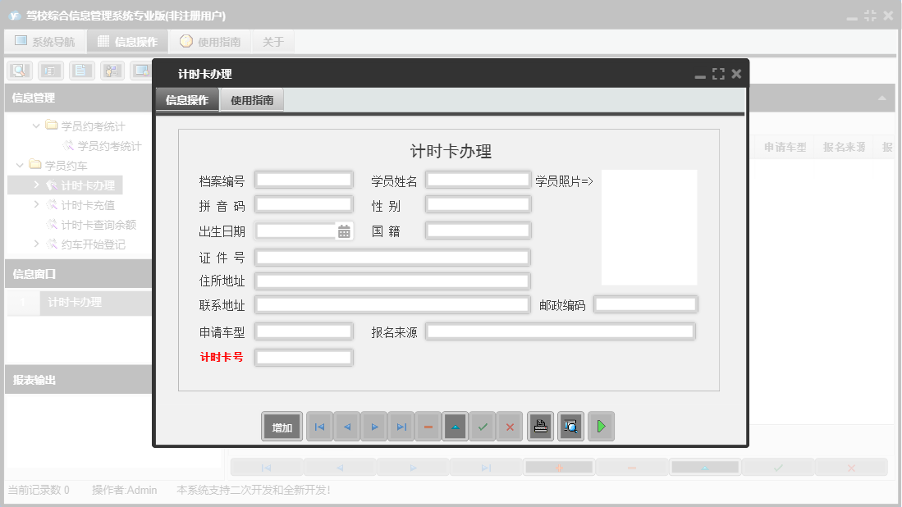Jump to last record with navigation icon
902x507 pixels.
point(401,426)
